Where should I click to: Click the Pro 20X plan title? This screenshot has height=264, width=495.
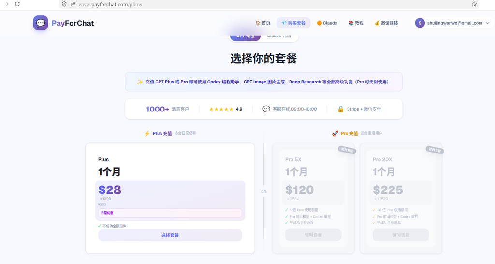click(x=382, y=159)
